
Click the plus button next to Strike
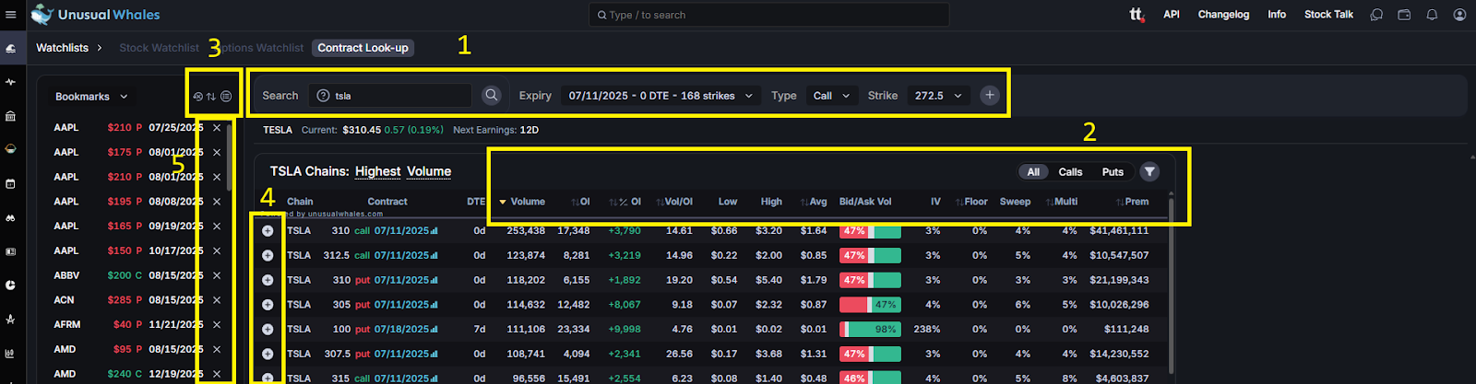click(989, 95)
